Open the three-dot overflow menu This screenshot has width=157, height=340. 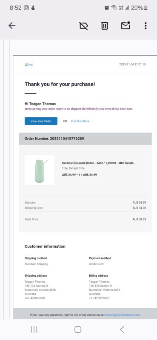(x=146, y=25)
